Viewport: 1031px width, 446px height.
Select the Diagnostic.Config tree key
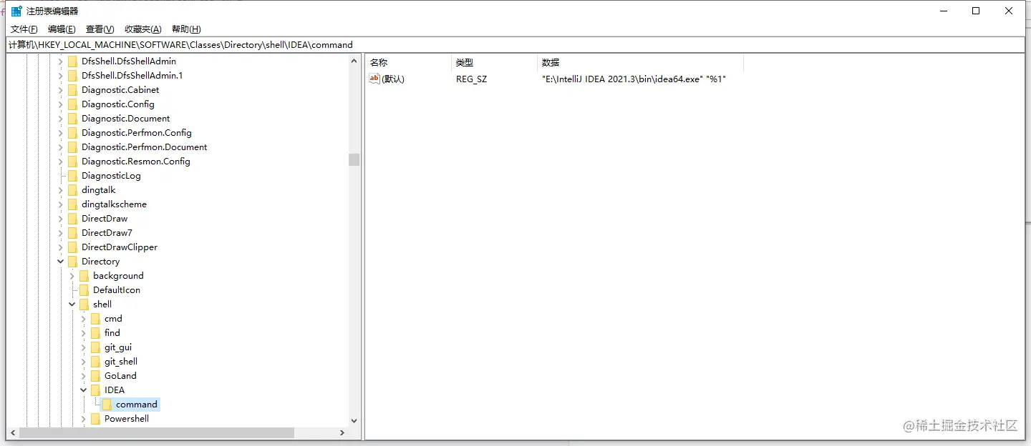(x=118, y=104)
